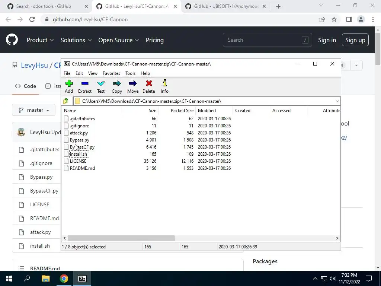Open the master branch dropdown on GitHub
The width and height of the screenshot is (381, 286).
34,110
